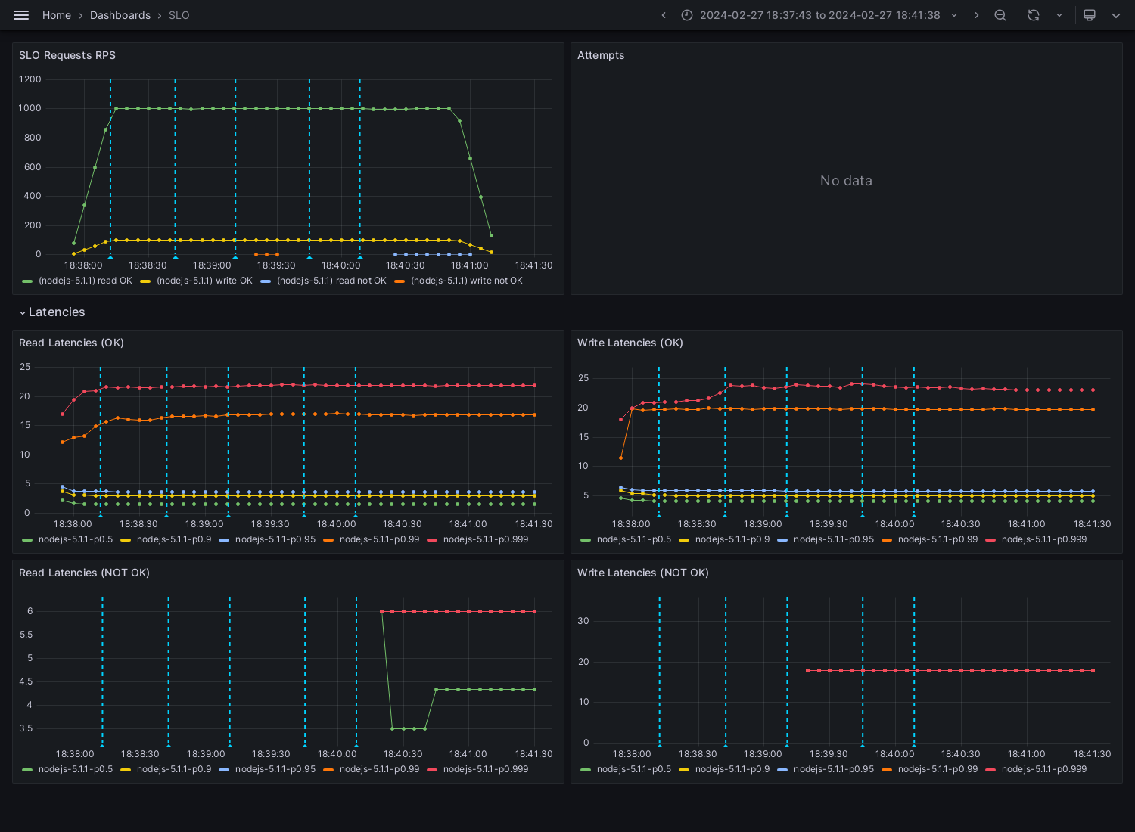Open the Attempts panel title menu
This screenshot has height=832, width=1135.
point(601,55)
